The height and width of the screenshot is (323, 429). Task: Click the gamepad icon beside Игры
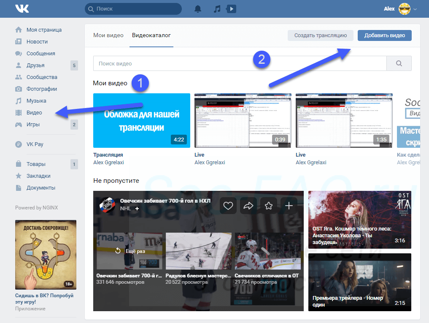(18, 125)
